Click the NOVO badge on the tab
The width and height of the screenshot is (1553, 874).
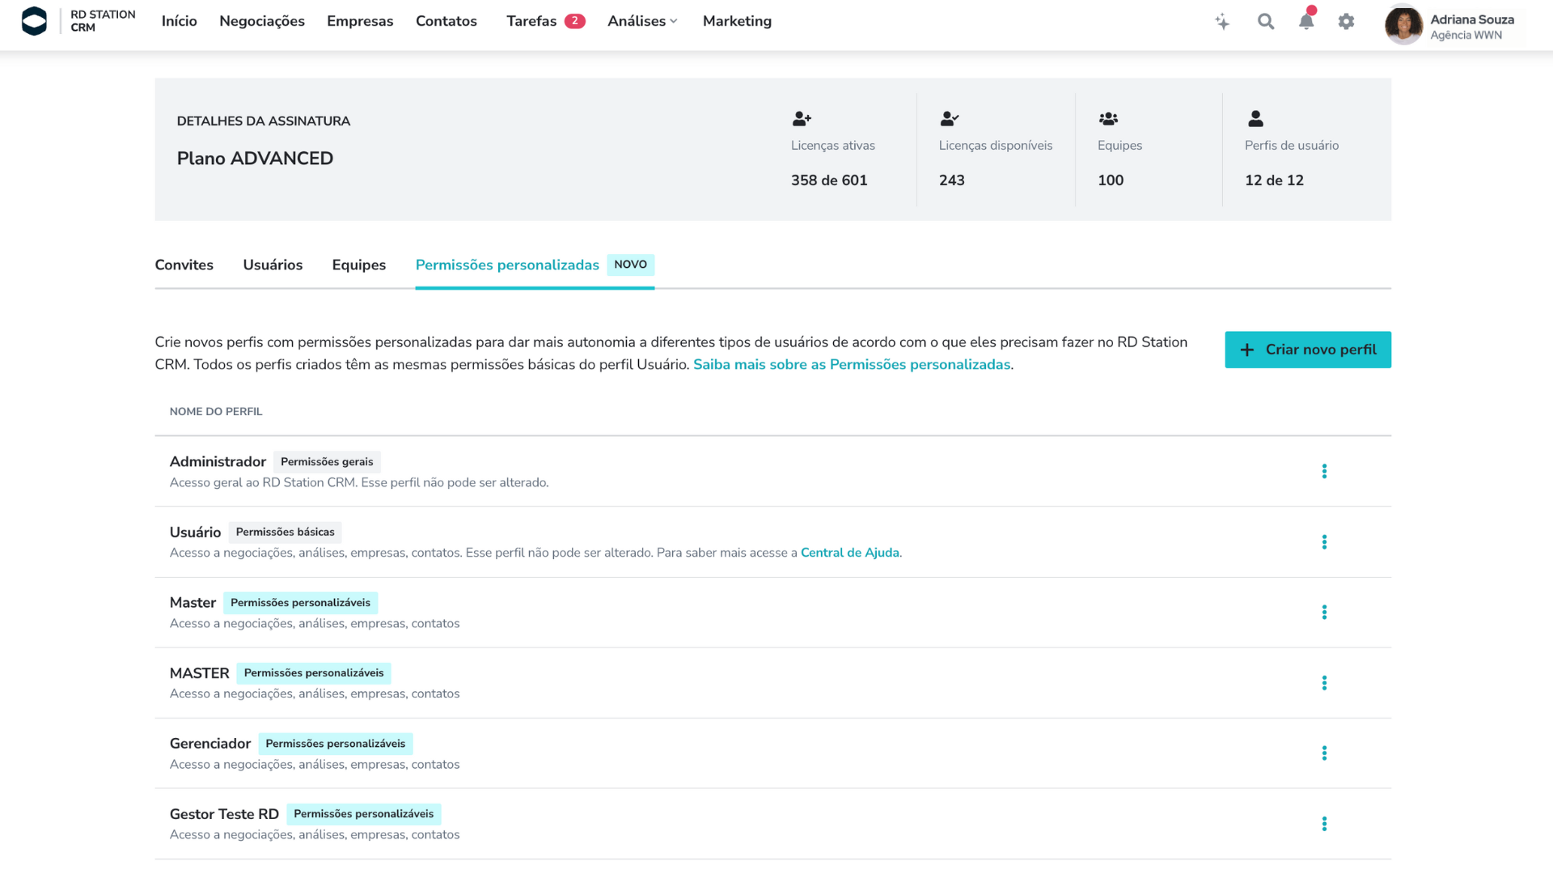[x=631, y=265]
